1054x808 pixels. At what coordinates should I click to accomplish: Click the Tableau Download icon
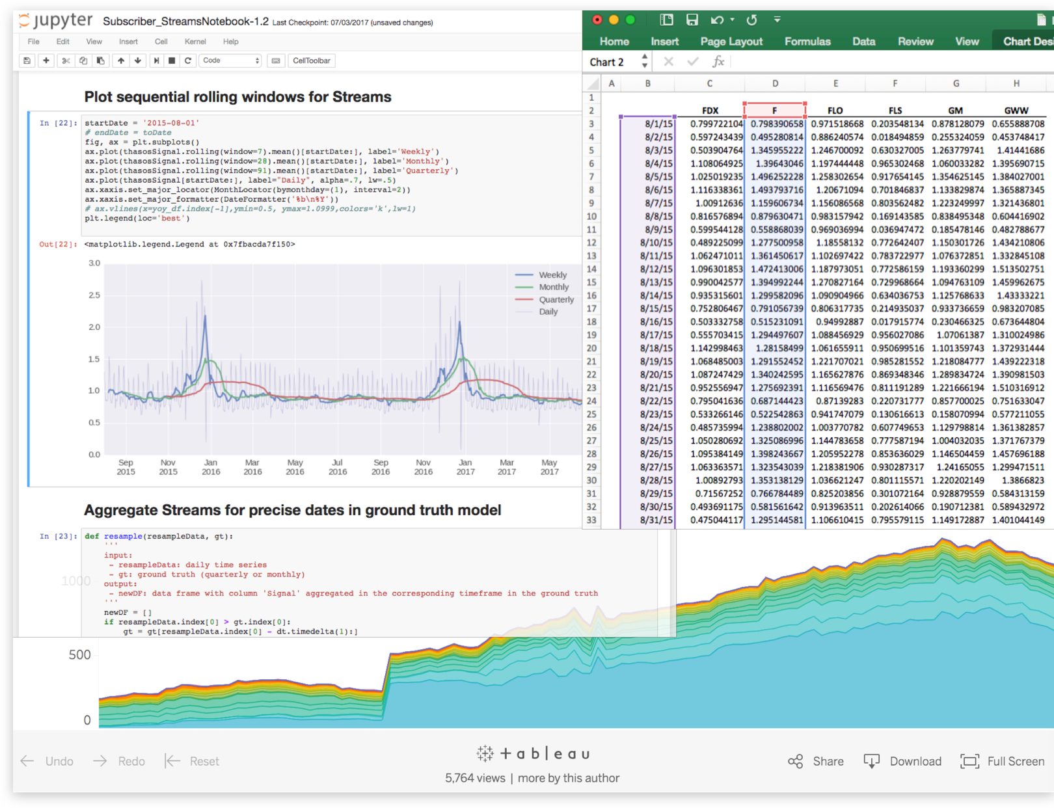[x=872, y=761]
